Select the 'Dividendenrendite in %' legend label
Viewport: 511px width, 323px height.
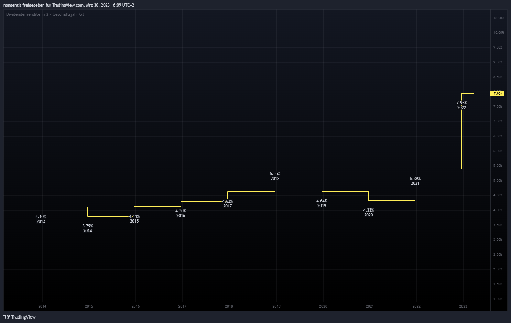28,14
